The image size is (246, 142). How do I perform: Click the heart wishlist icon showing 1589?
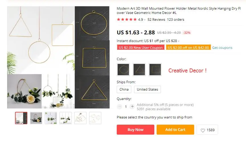point(203,130)
